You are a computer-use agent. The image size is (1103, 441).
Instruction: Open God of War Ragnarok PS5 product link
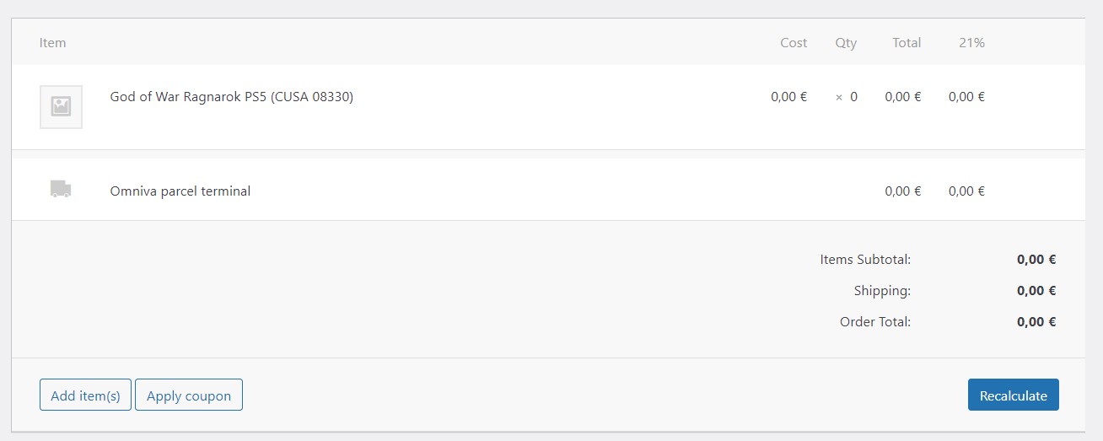click(x=232, y=97)
